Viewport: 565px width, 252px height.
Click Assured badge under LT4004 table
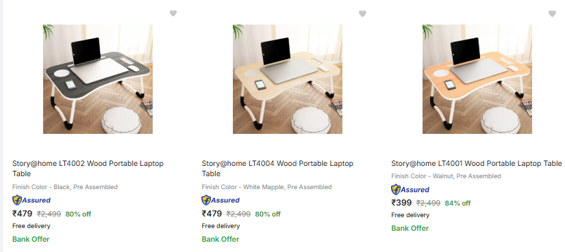(x=221, y=200)
